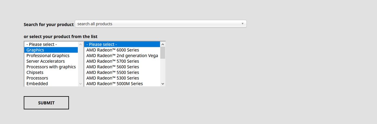Select '- Please select -' in the left list
This screenshot has height=124, width=377.
click(x=51, y=45)
